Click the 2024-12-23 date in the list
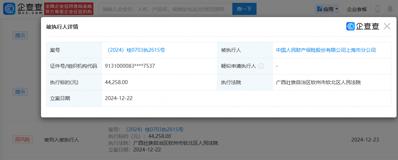Screen dimensions: 398x160 [365, 139]
